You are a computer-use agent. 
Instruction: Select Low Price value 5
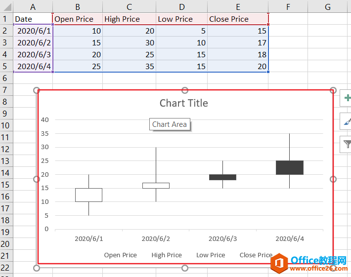(182, 31)
